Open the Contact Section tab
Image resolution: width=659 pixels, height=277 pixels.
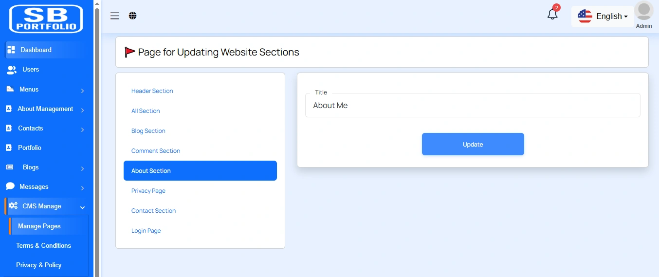coord(153,211)
